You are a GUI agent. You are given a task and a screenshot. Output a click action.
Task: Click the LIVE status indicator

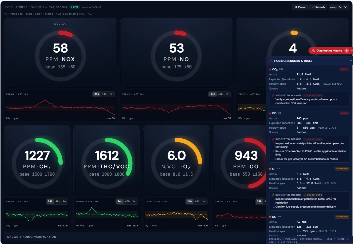click(x=74, y=7)
